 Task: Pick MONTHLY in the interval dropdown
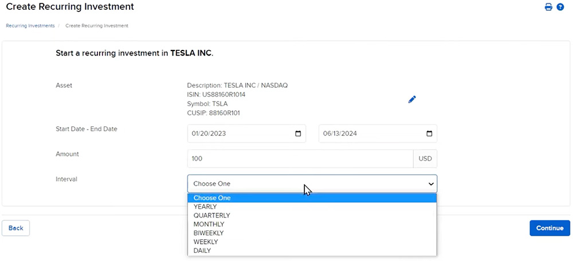tap(209, 224)
